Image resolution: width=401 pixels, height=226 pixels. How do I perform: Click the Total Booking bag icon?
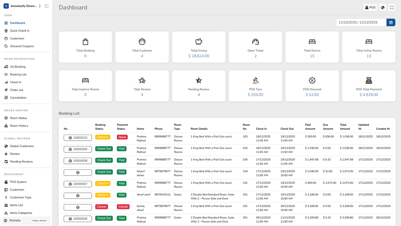point(85,42)
